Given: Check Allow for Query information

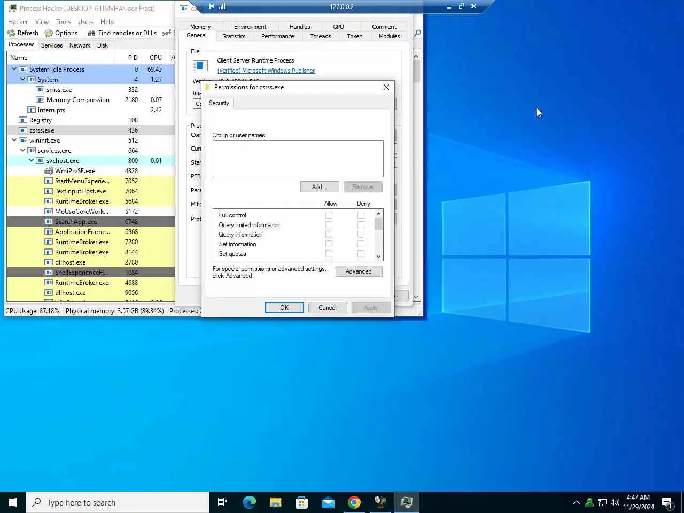Looking at the screenshot, I should pyautogui.click(x=329, y=235).
